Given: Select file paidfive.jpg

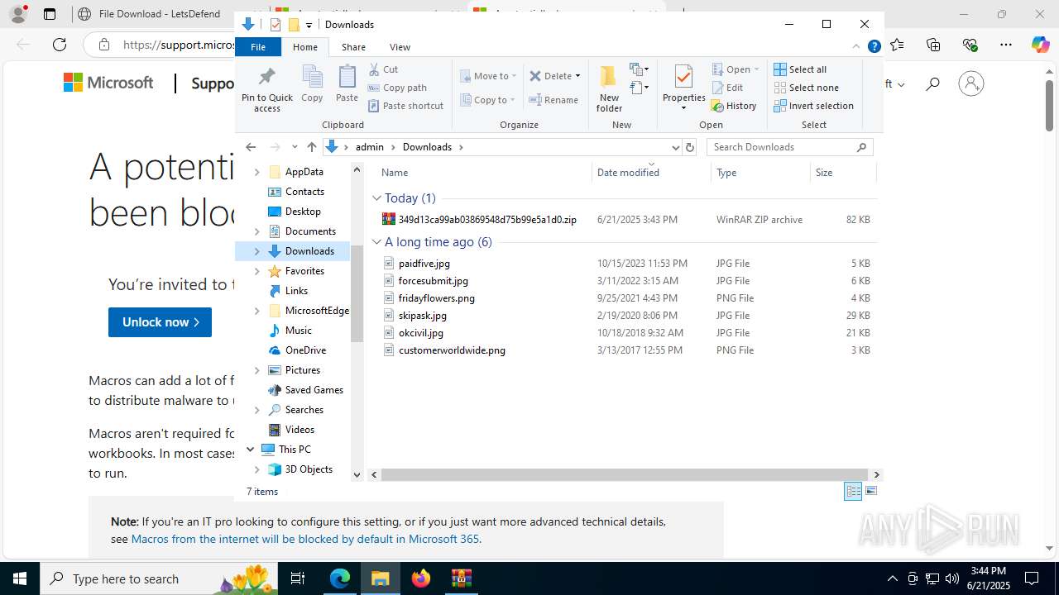Looking at the screenshot, I should click(x=424, y=264).
